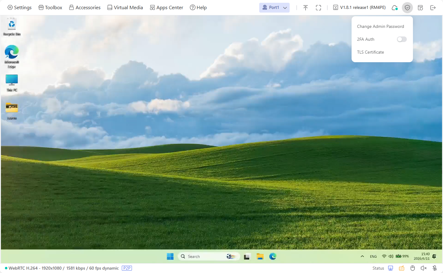Click the calendar restore history icon
The width and height of the screenshot is (443, 273).
point(420,8)
